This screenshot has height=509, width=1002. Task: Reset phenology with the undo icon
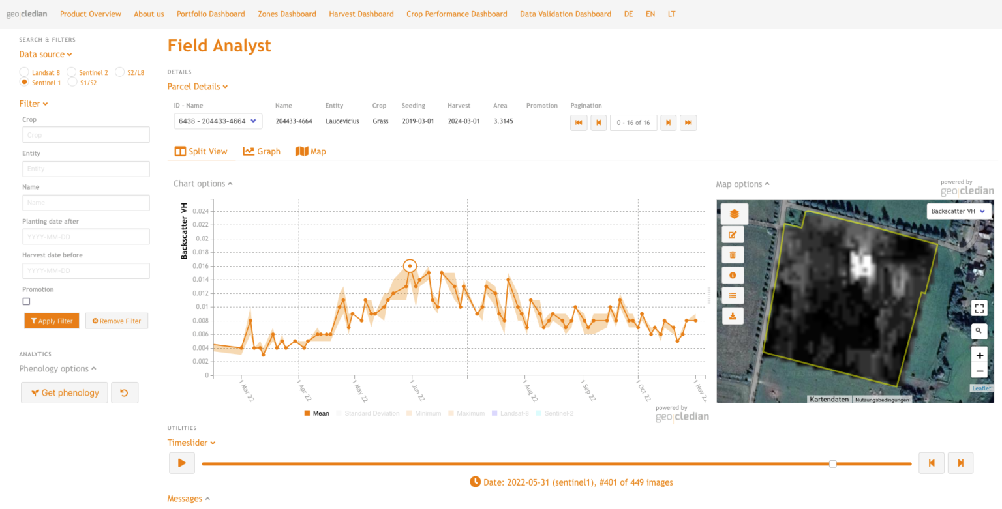(125, 393)
